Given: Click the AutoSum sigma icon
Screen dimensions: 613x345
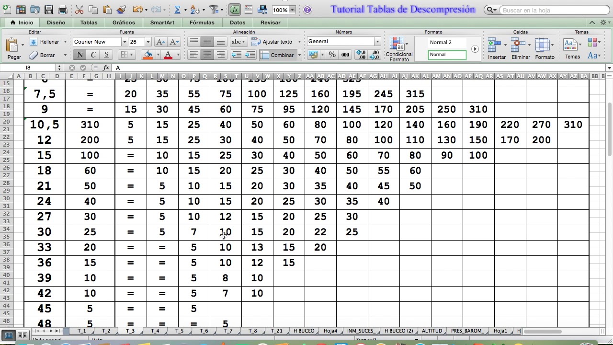Looking at the screenshot, I should click(178, 10).
